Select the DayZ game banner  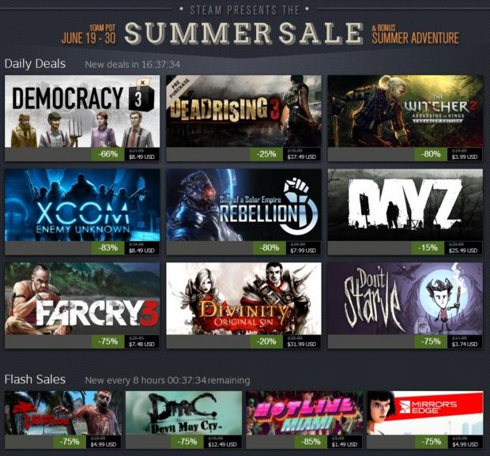coord(405,205)
